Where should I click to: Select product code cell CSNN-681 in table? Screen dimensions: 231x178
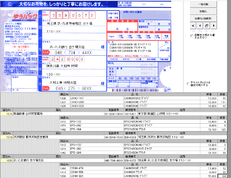pyautogui.click(x=97, y=176)
